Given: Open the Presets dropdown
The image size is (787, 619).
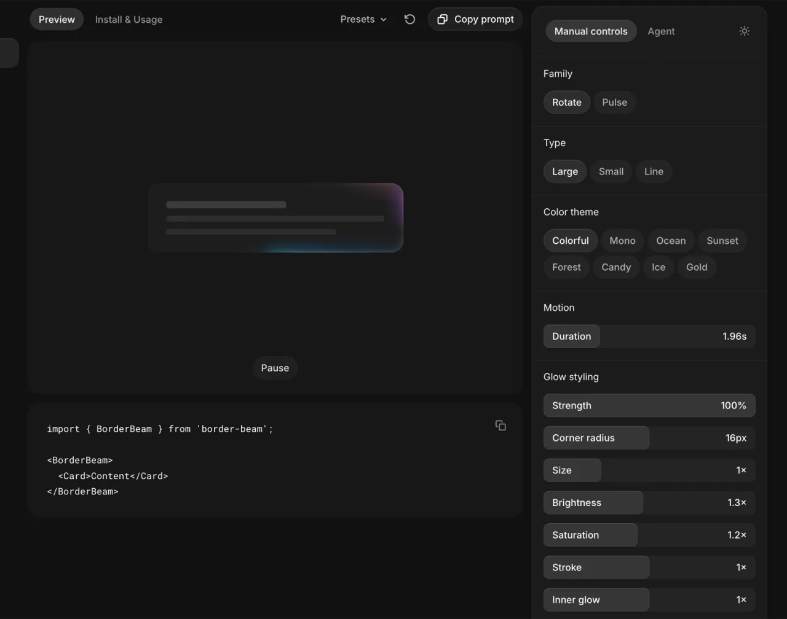Looking at the screenshot, I should (x=363, y=19).
